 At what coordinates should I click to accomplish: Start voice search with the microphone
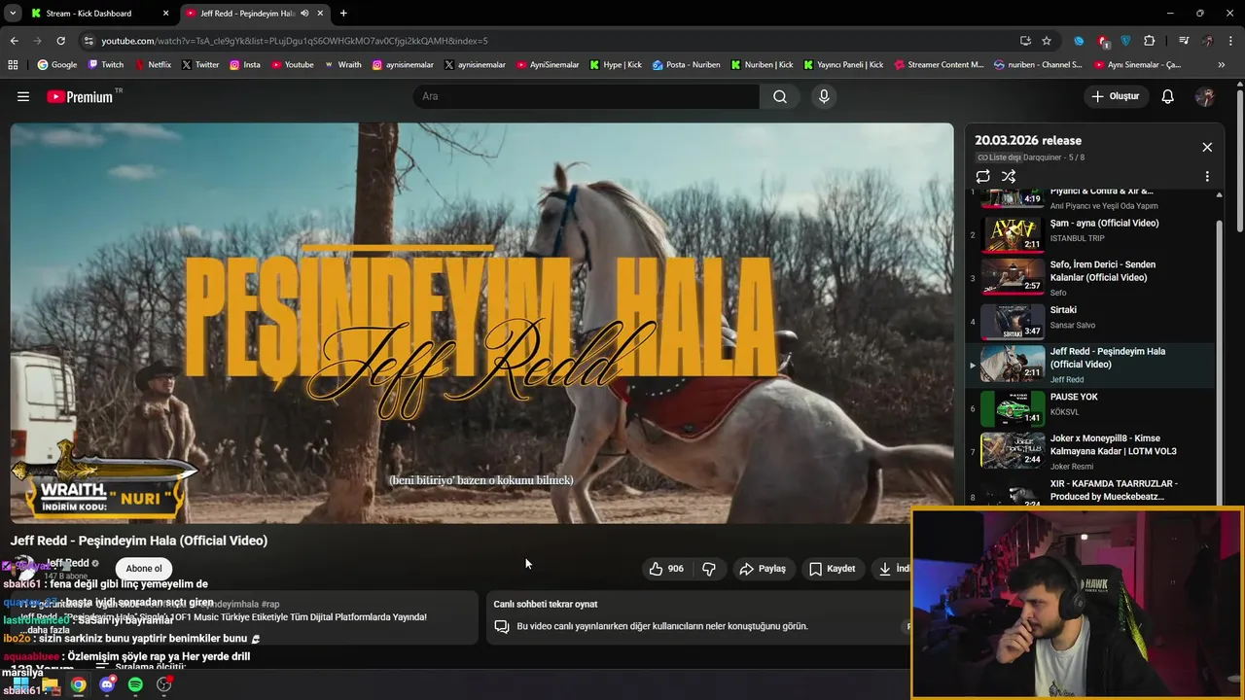pyautogui.click(x=824, y=96)
